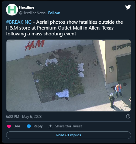Click the blue reply speech bubble icon
The image size is (136, 144).
click(x=29, y=126)
